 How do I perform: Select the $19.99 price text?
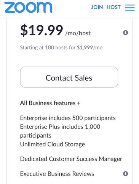[42, 30]
